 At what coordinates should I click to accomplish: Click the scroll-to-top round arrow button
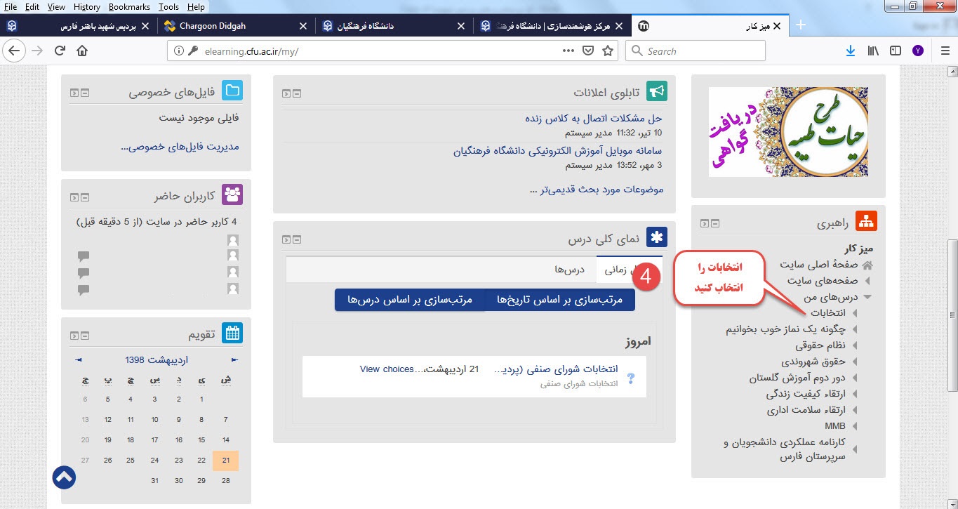(x=64, y=477)
